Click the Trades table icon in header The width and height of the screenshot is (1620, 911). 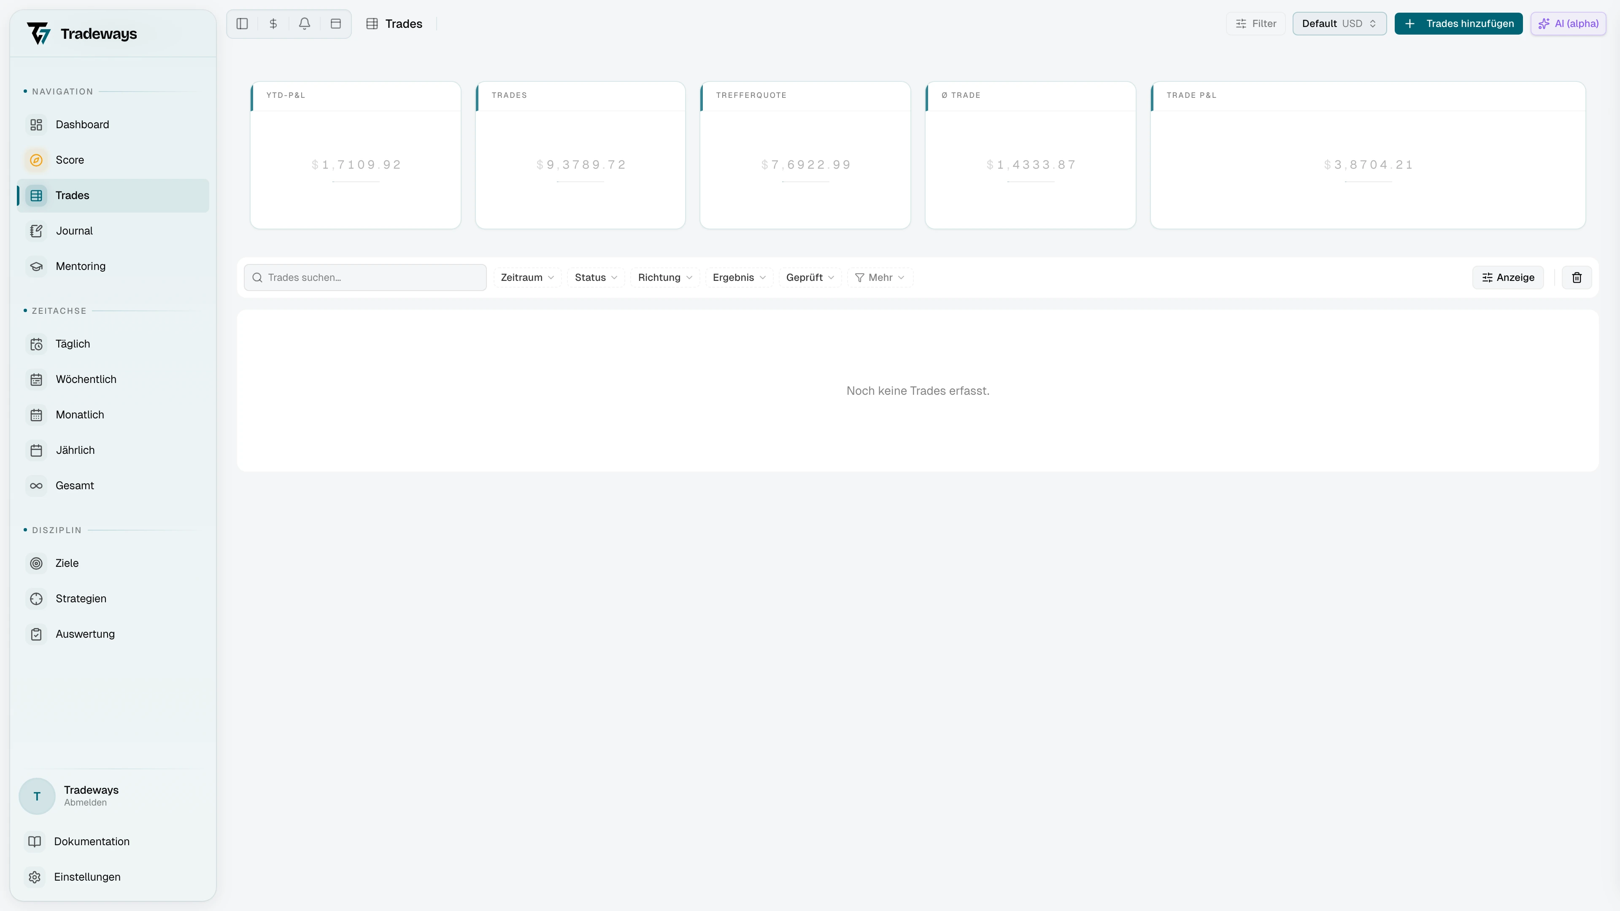tap(372, 24)
